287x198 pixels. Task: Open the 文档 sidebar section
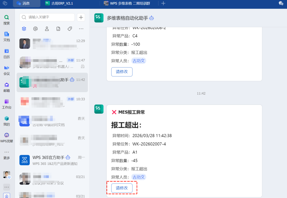[7, 37]
